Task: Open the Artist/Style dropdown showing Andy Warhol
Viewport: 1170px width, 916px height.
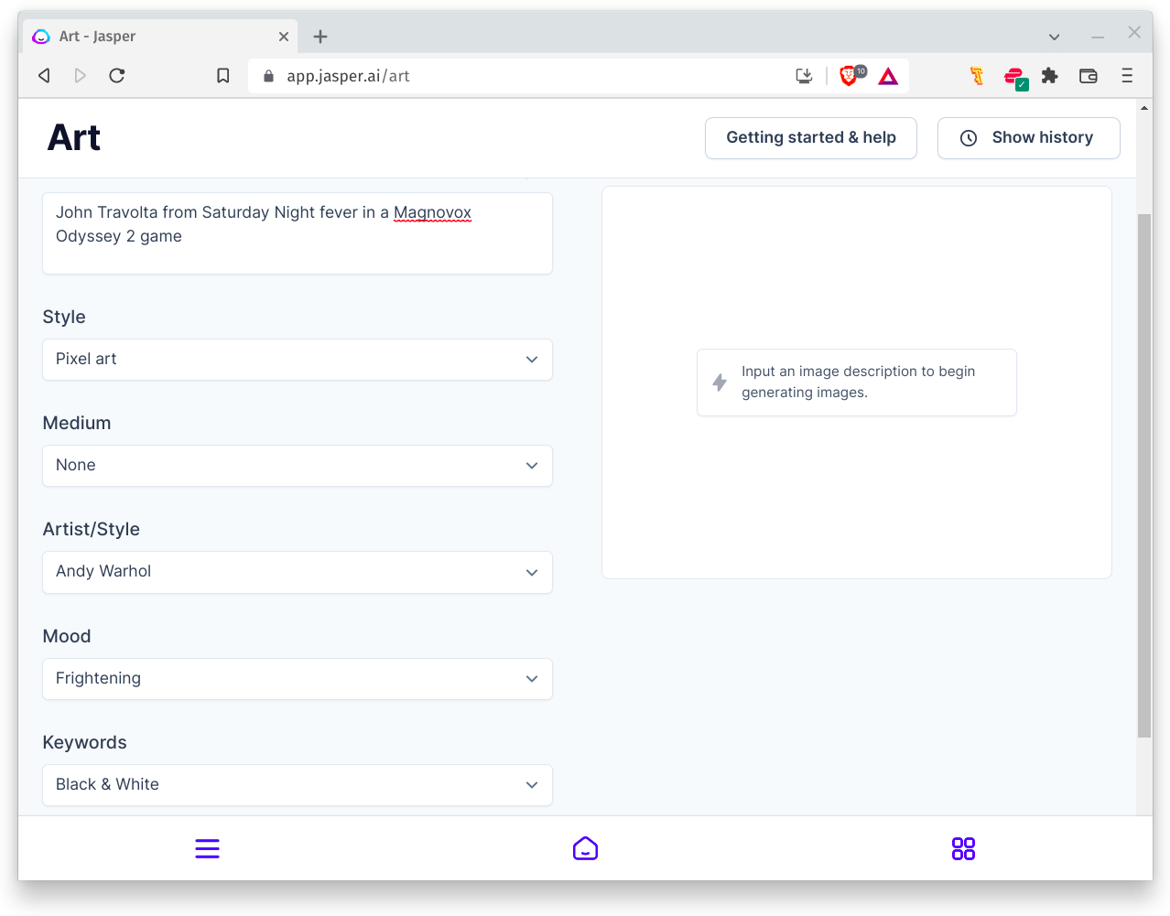Action: pos(298,572)
